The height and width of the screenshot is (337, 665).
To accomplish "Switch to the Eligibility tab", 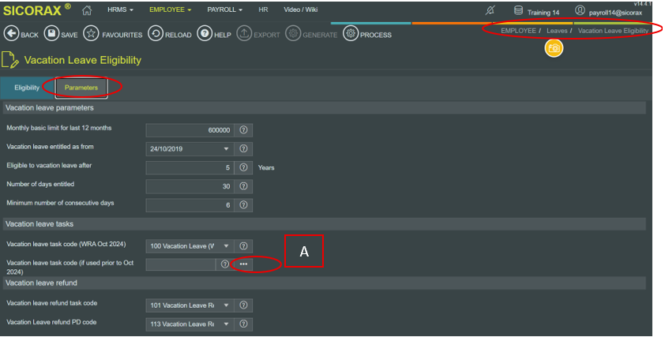I will coord(27,88).
